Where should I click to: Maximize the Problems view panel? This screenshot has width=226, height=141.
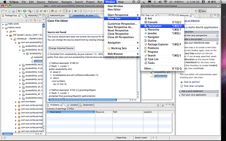(173, 105)
